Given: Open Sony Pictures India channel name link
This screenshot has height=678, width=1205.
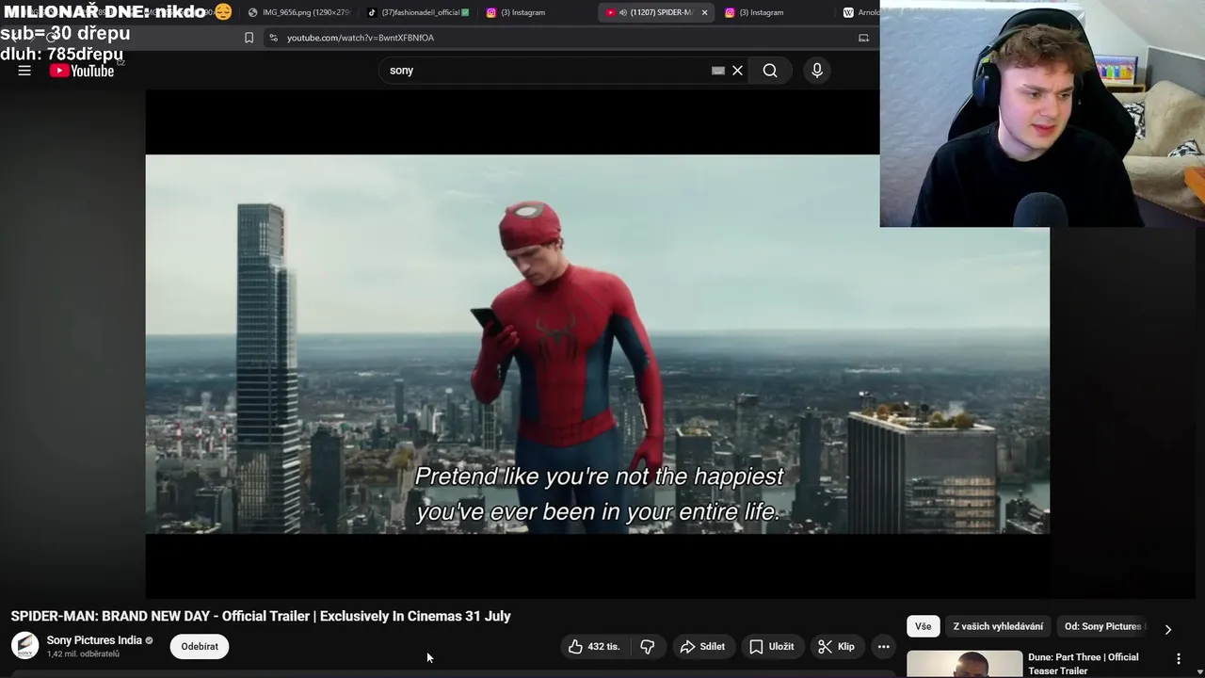Looking at the screenshot, I should (x=94, y=640).
